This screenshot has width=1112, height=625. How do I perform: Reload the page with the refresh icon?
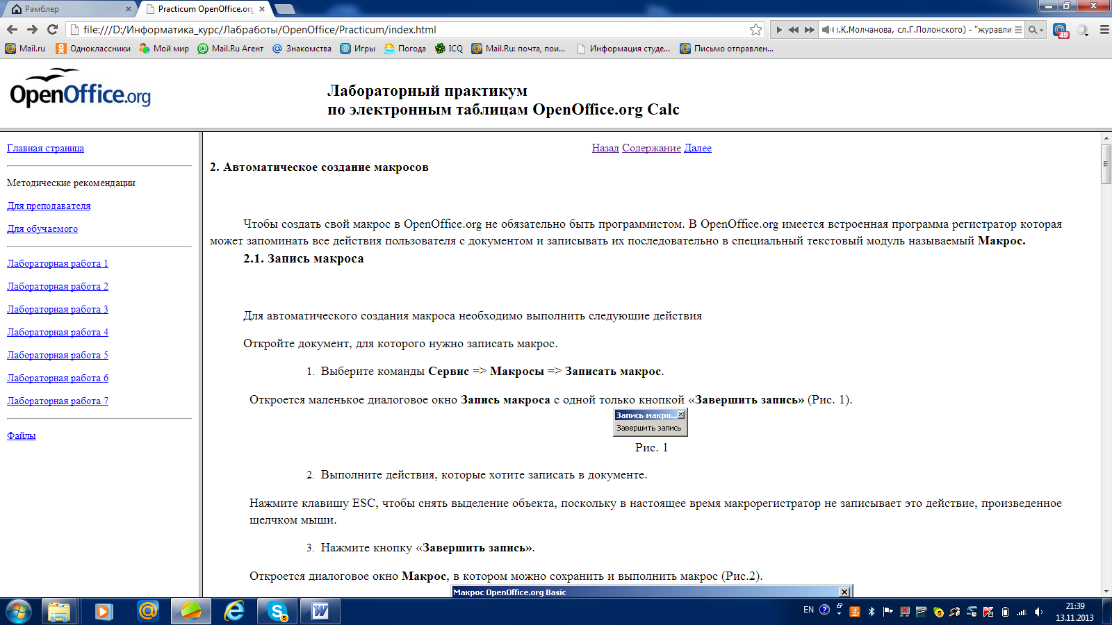point(52,29)
